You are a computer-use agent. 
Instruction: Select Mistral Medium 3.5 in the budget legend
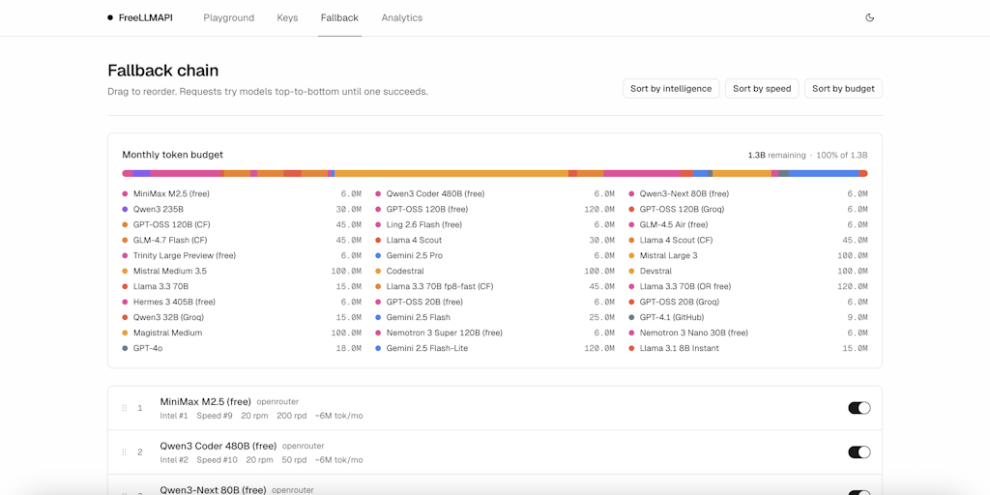[x=169, y=271]
